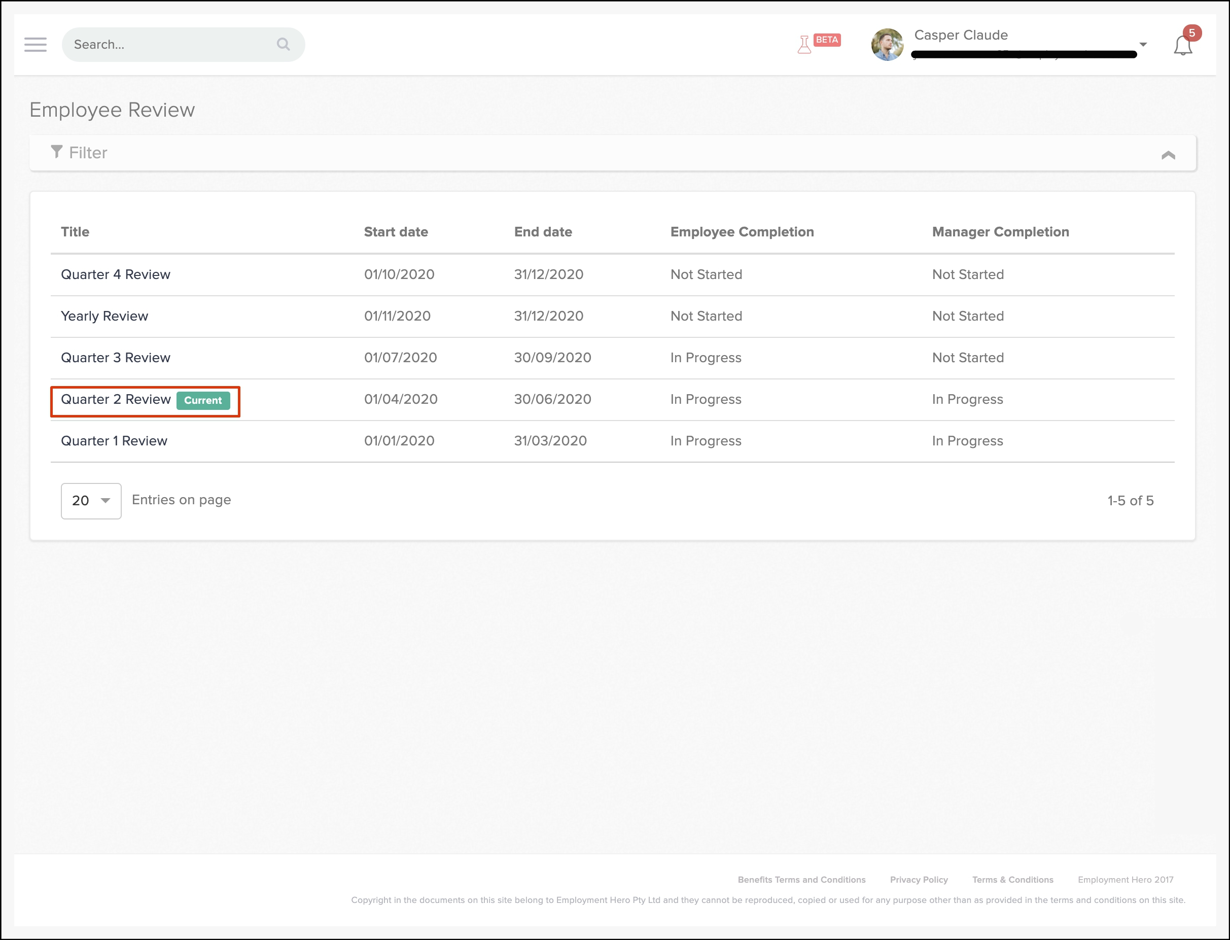
Task: Open Quarter 4 Review
Action: (116, 274)
